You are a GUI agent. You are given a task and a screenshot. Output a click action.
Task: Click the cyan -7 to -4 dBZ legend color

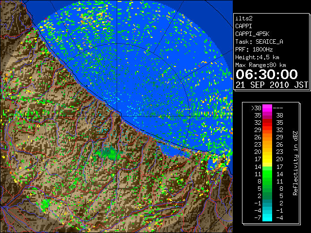click(x=267, y=217)
